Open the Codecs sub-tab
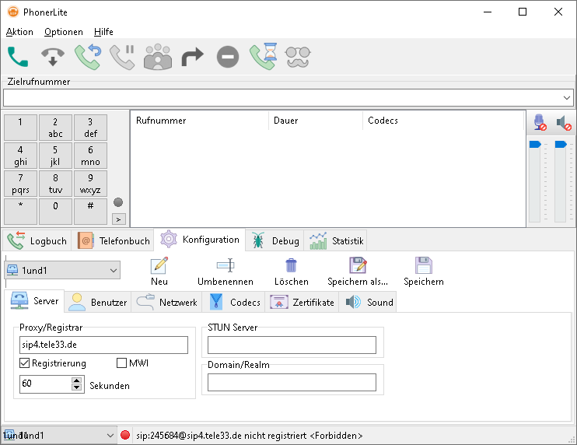Screen dimensions: 577x445 (x=233, y=302)
